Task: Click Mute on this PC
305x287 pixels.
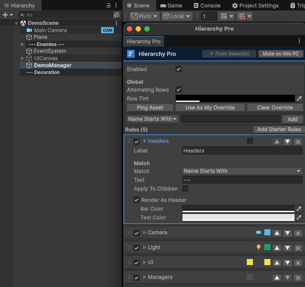Action: (x=280, y=54)
